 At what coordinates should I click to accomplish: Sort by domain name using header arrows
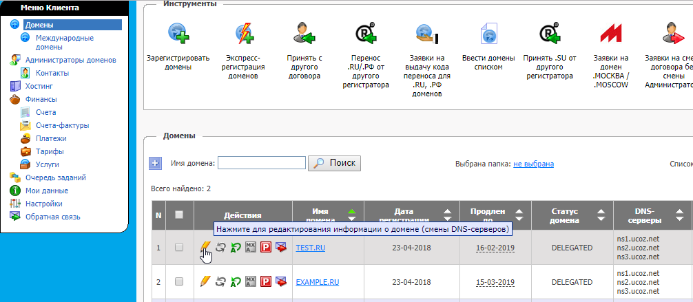click(352, 215)
